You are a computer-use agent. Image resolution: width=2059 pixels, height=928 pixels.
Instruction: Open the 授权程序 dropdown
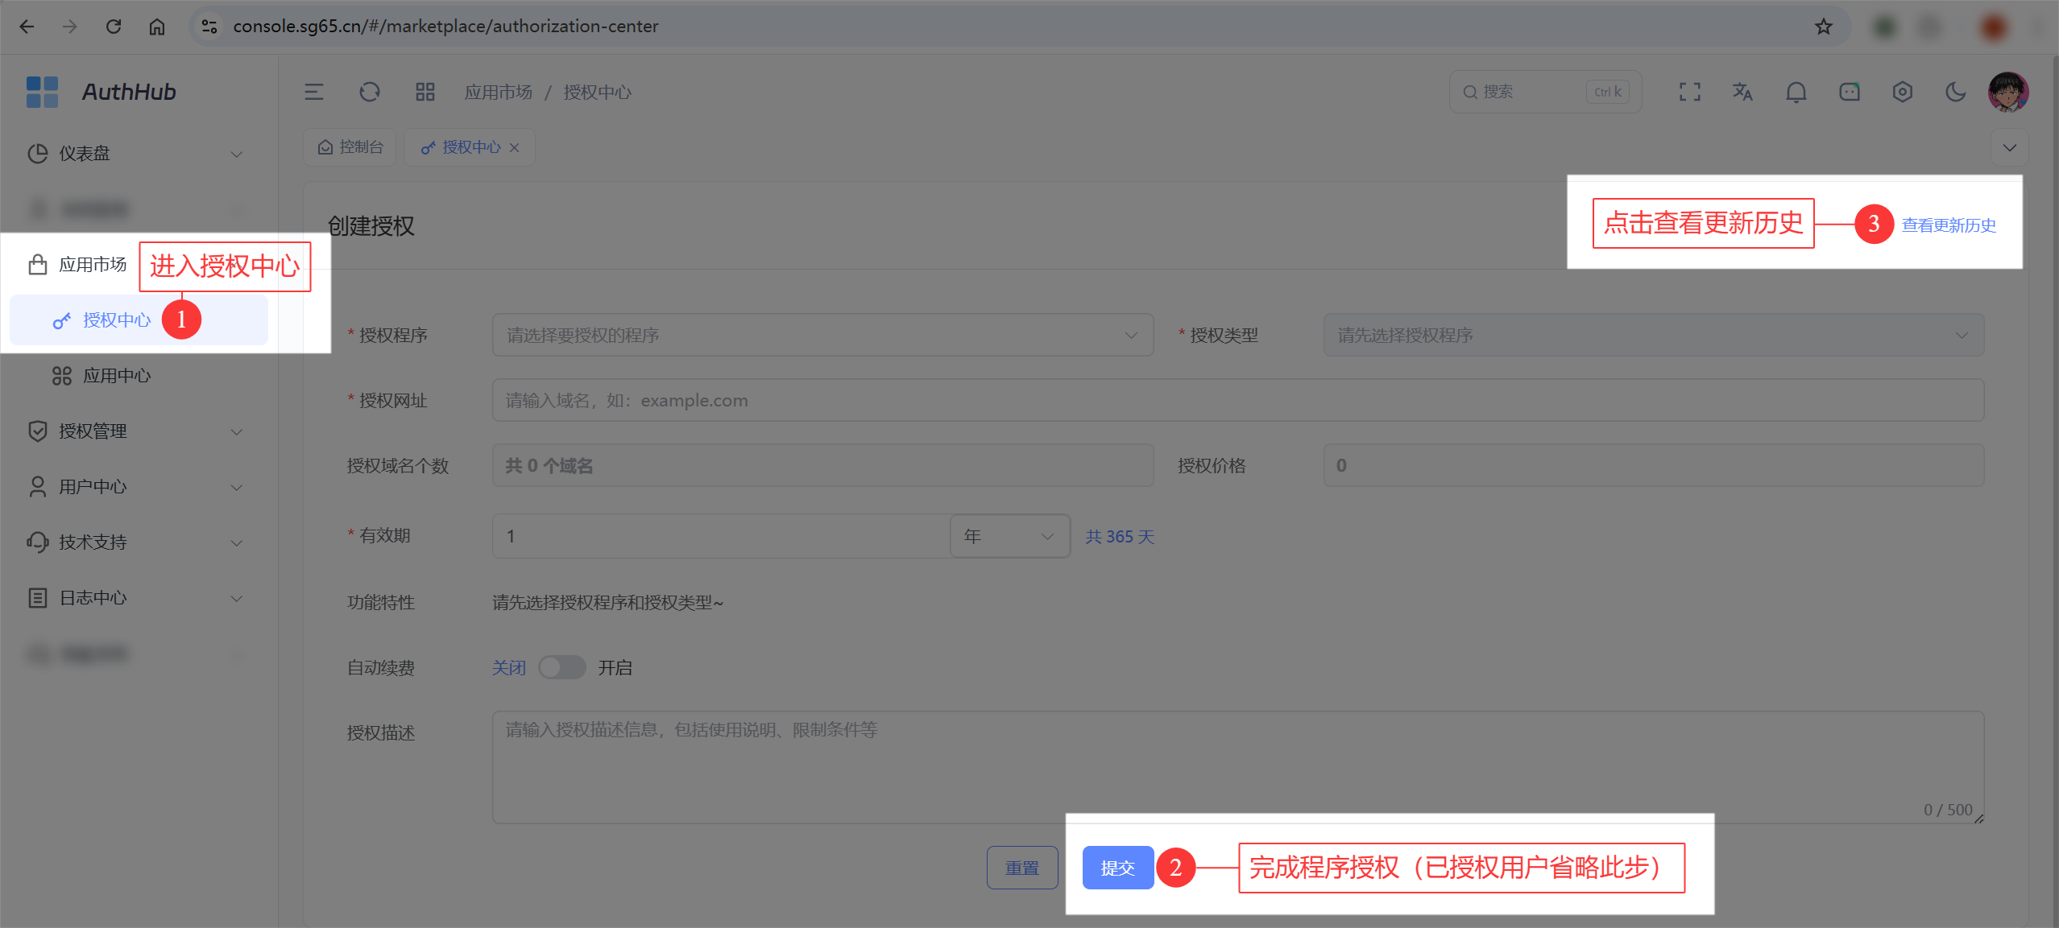[822, 335]
